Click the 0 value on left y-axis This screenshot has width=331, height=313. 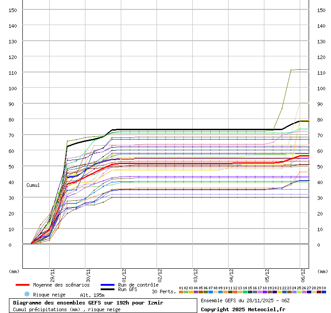(x=10, y=245)
